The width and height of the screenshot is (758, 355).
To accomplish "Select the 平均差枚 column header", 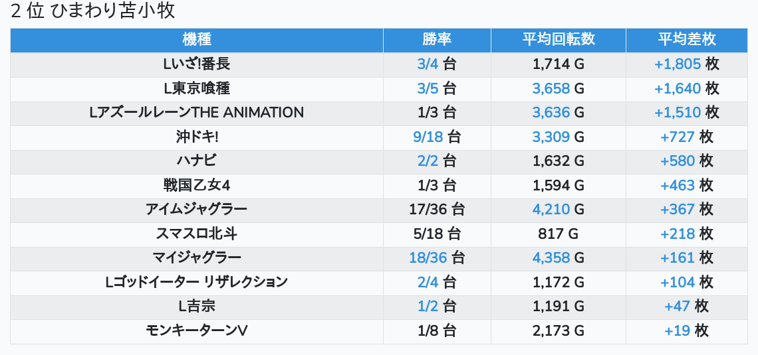I will point(687,40).
